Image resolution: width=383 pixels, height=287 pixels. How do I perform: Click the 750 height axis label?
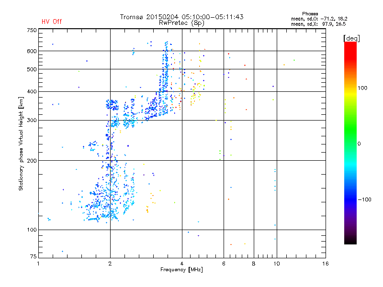tap(32, 30)
